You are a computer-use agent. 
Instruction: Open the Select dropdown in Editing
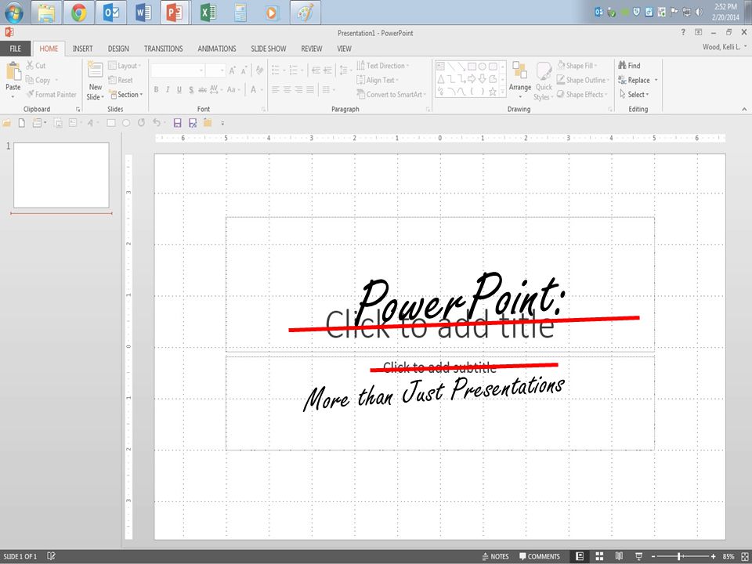pos(634,95)
